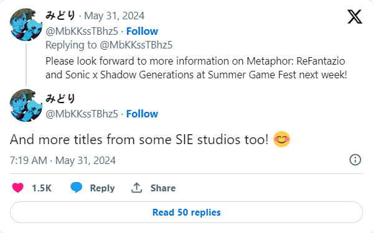This screenshot has height=233, width=373.
Task: Open the @MbKKssTBhz5 handle in parent tweet
Action: [82, 31]
